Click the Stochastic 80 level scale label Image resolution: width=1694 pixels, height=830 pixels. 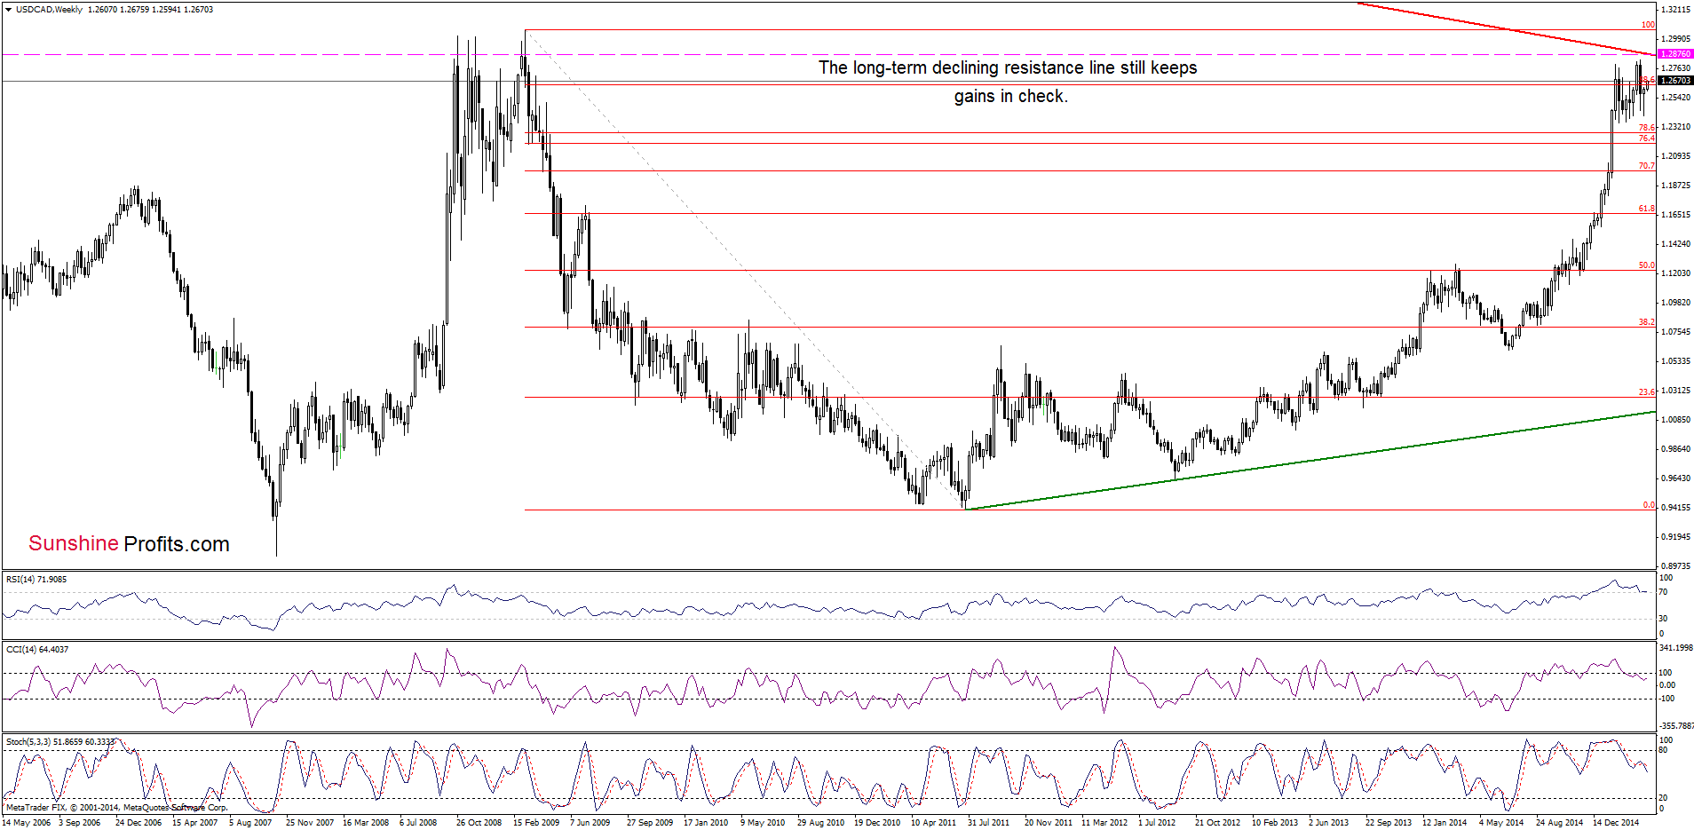[1664, 750]
